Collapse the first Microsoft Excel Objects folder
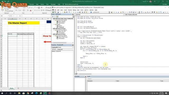Viewport: 169px width, 95px height. coord(54,20)
